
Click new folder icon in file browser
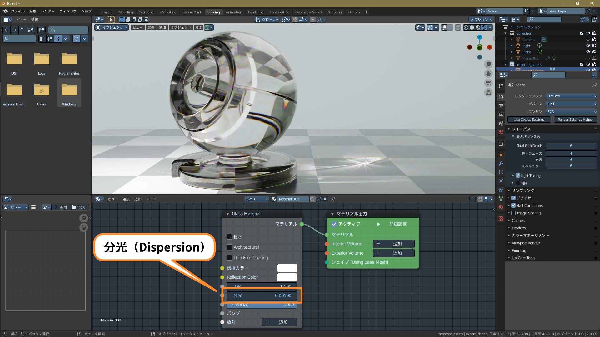pos(42,30)
